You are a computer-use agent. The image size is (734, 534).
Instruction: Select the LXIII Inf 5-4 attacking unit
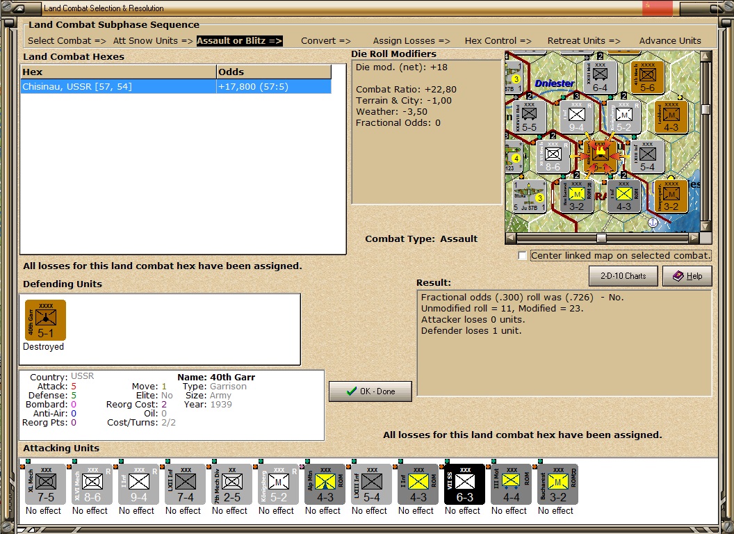[x=372, y=485]
